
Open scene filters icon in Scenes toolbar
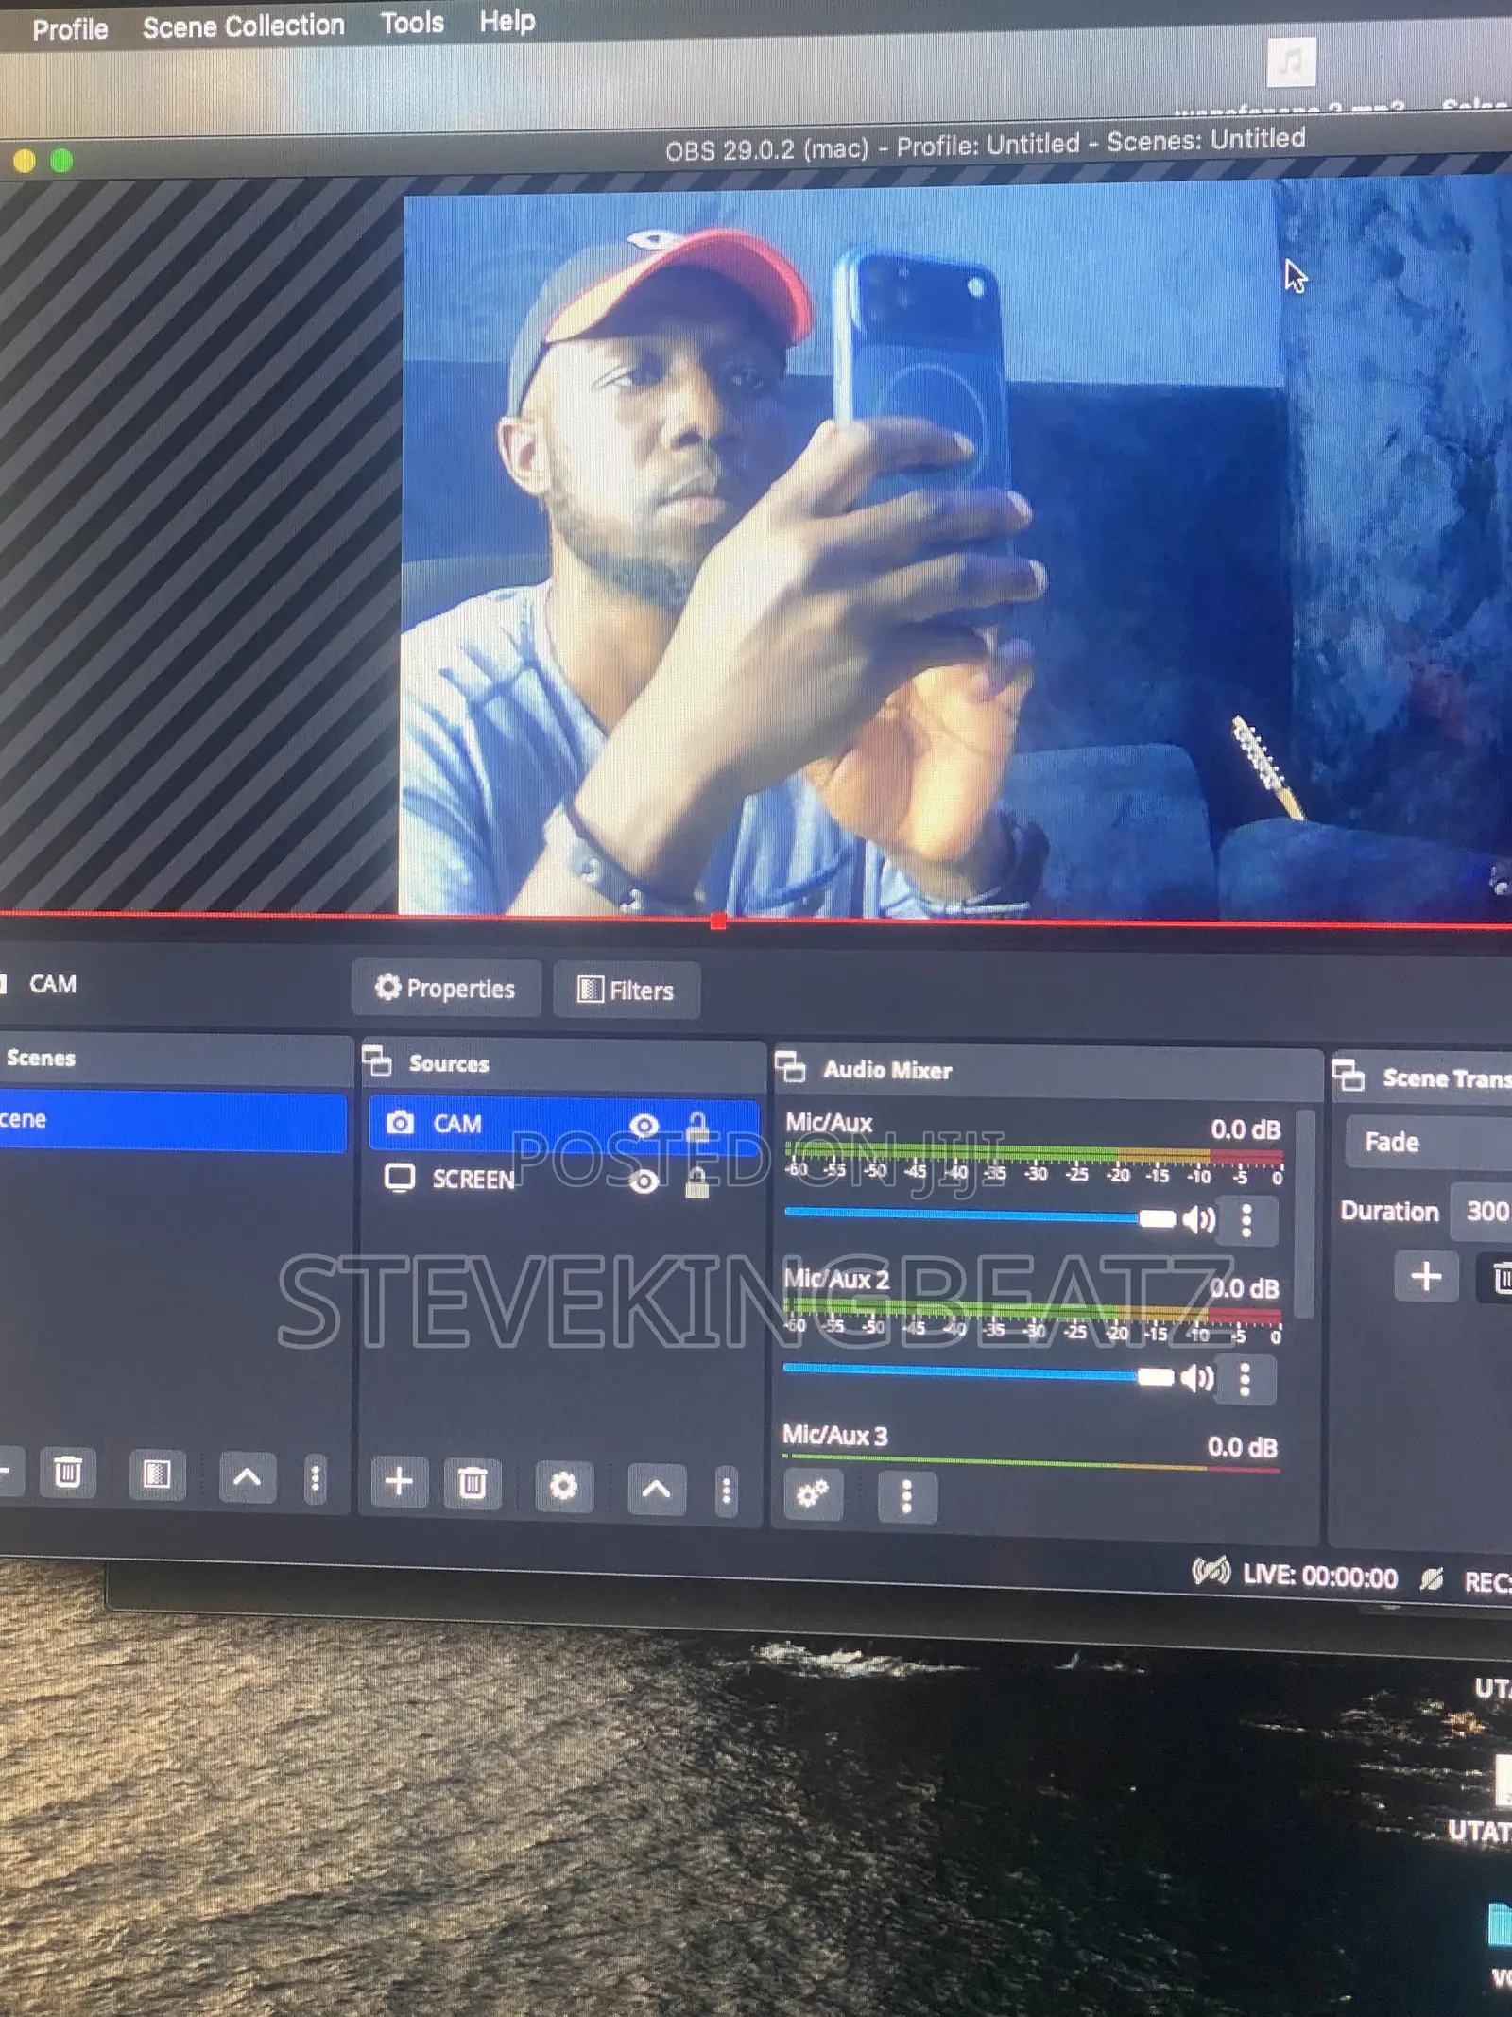(x=156, y=1474)
